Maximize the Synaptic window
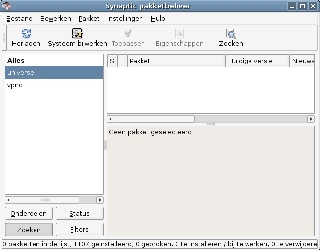 pos(302,6)
